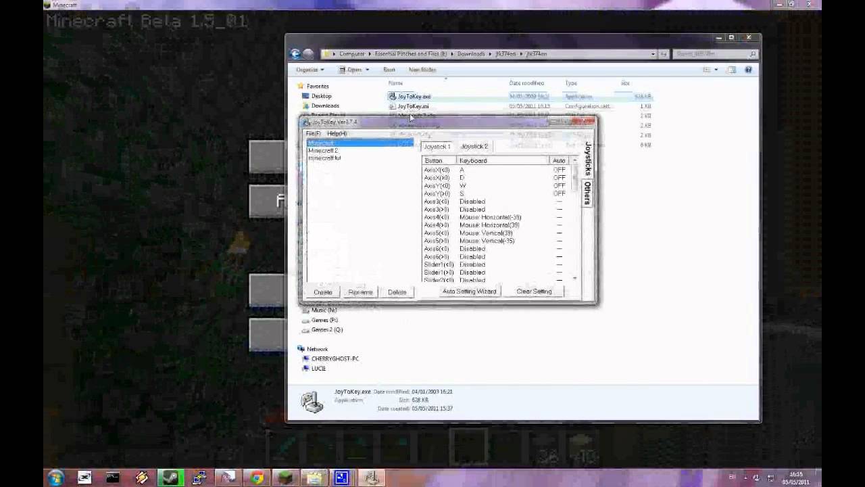Select the 'Axis4(<0)' Mouse Horizontal row
865x487 pixels.
(x=495, y=217)
